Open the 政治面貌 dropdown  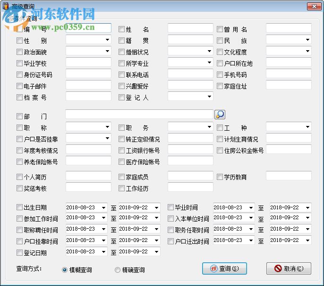point(107,51)
